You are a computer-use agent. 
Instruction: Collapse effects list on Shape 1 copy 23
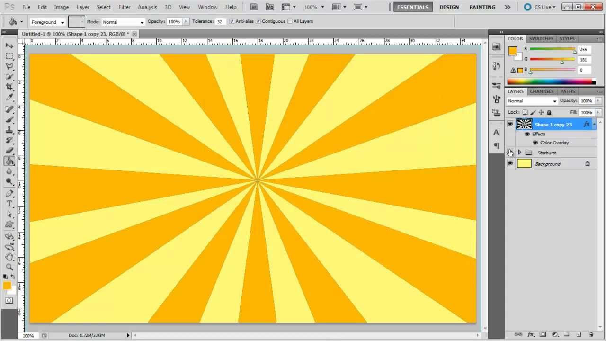click(594, 124)
